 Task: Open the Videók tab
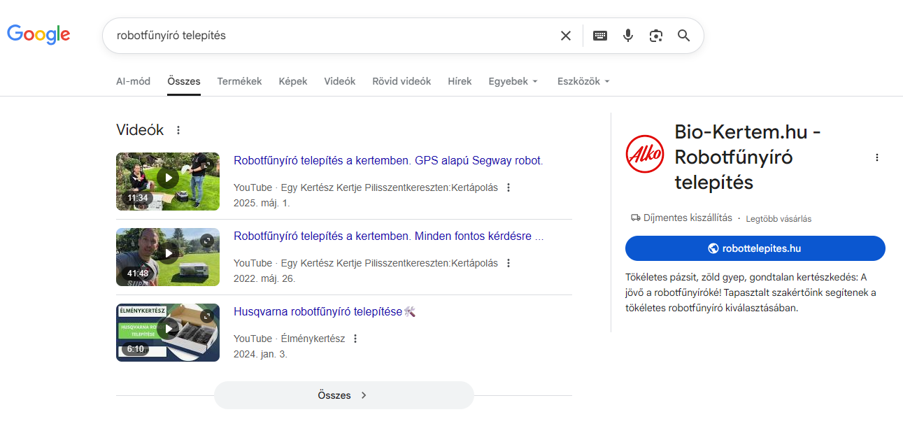[340, 81]
